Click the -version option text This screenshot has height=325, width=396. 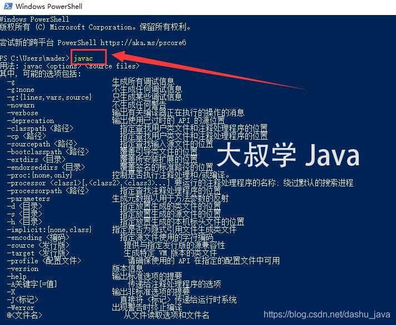[x=23, y=269]
